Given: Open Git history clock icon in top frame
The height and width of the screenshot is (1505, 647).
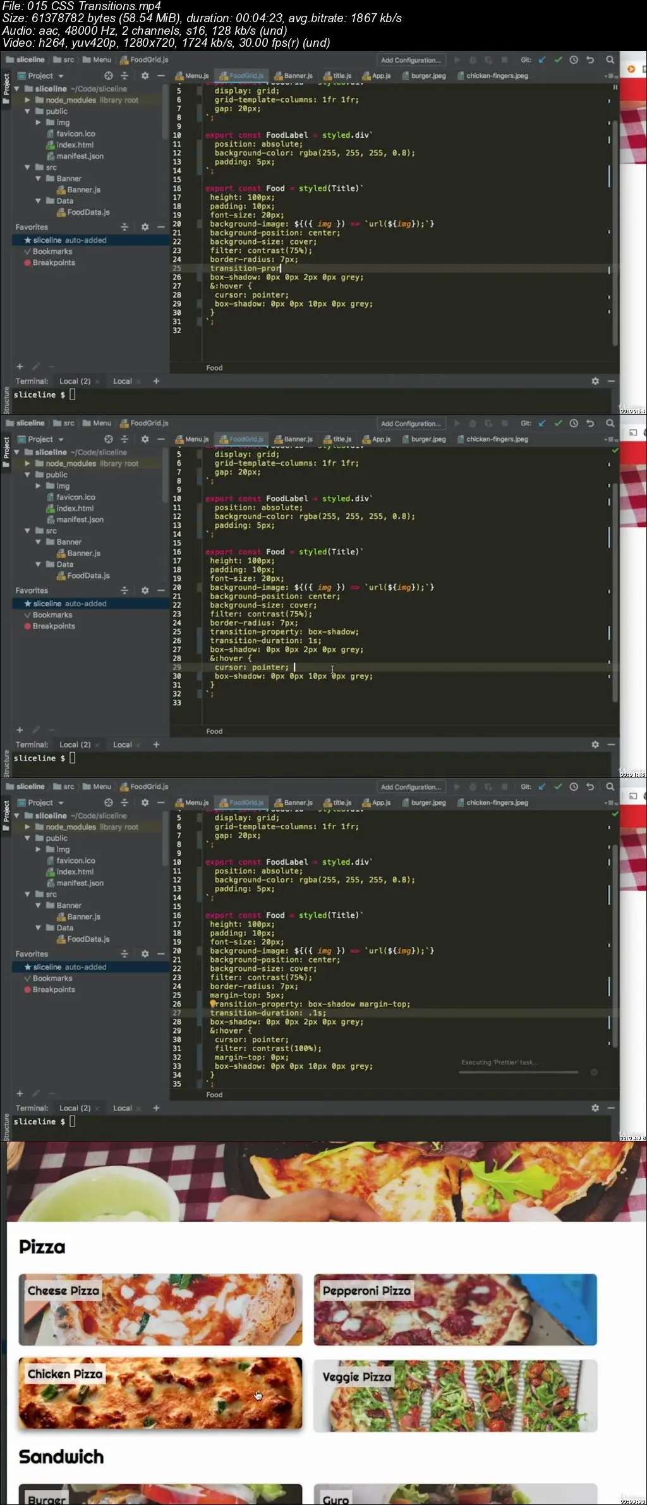Looking at the screenshot, I should (574, 60).
